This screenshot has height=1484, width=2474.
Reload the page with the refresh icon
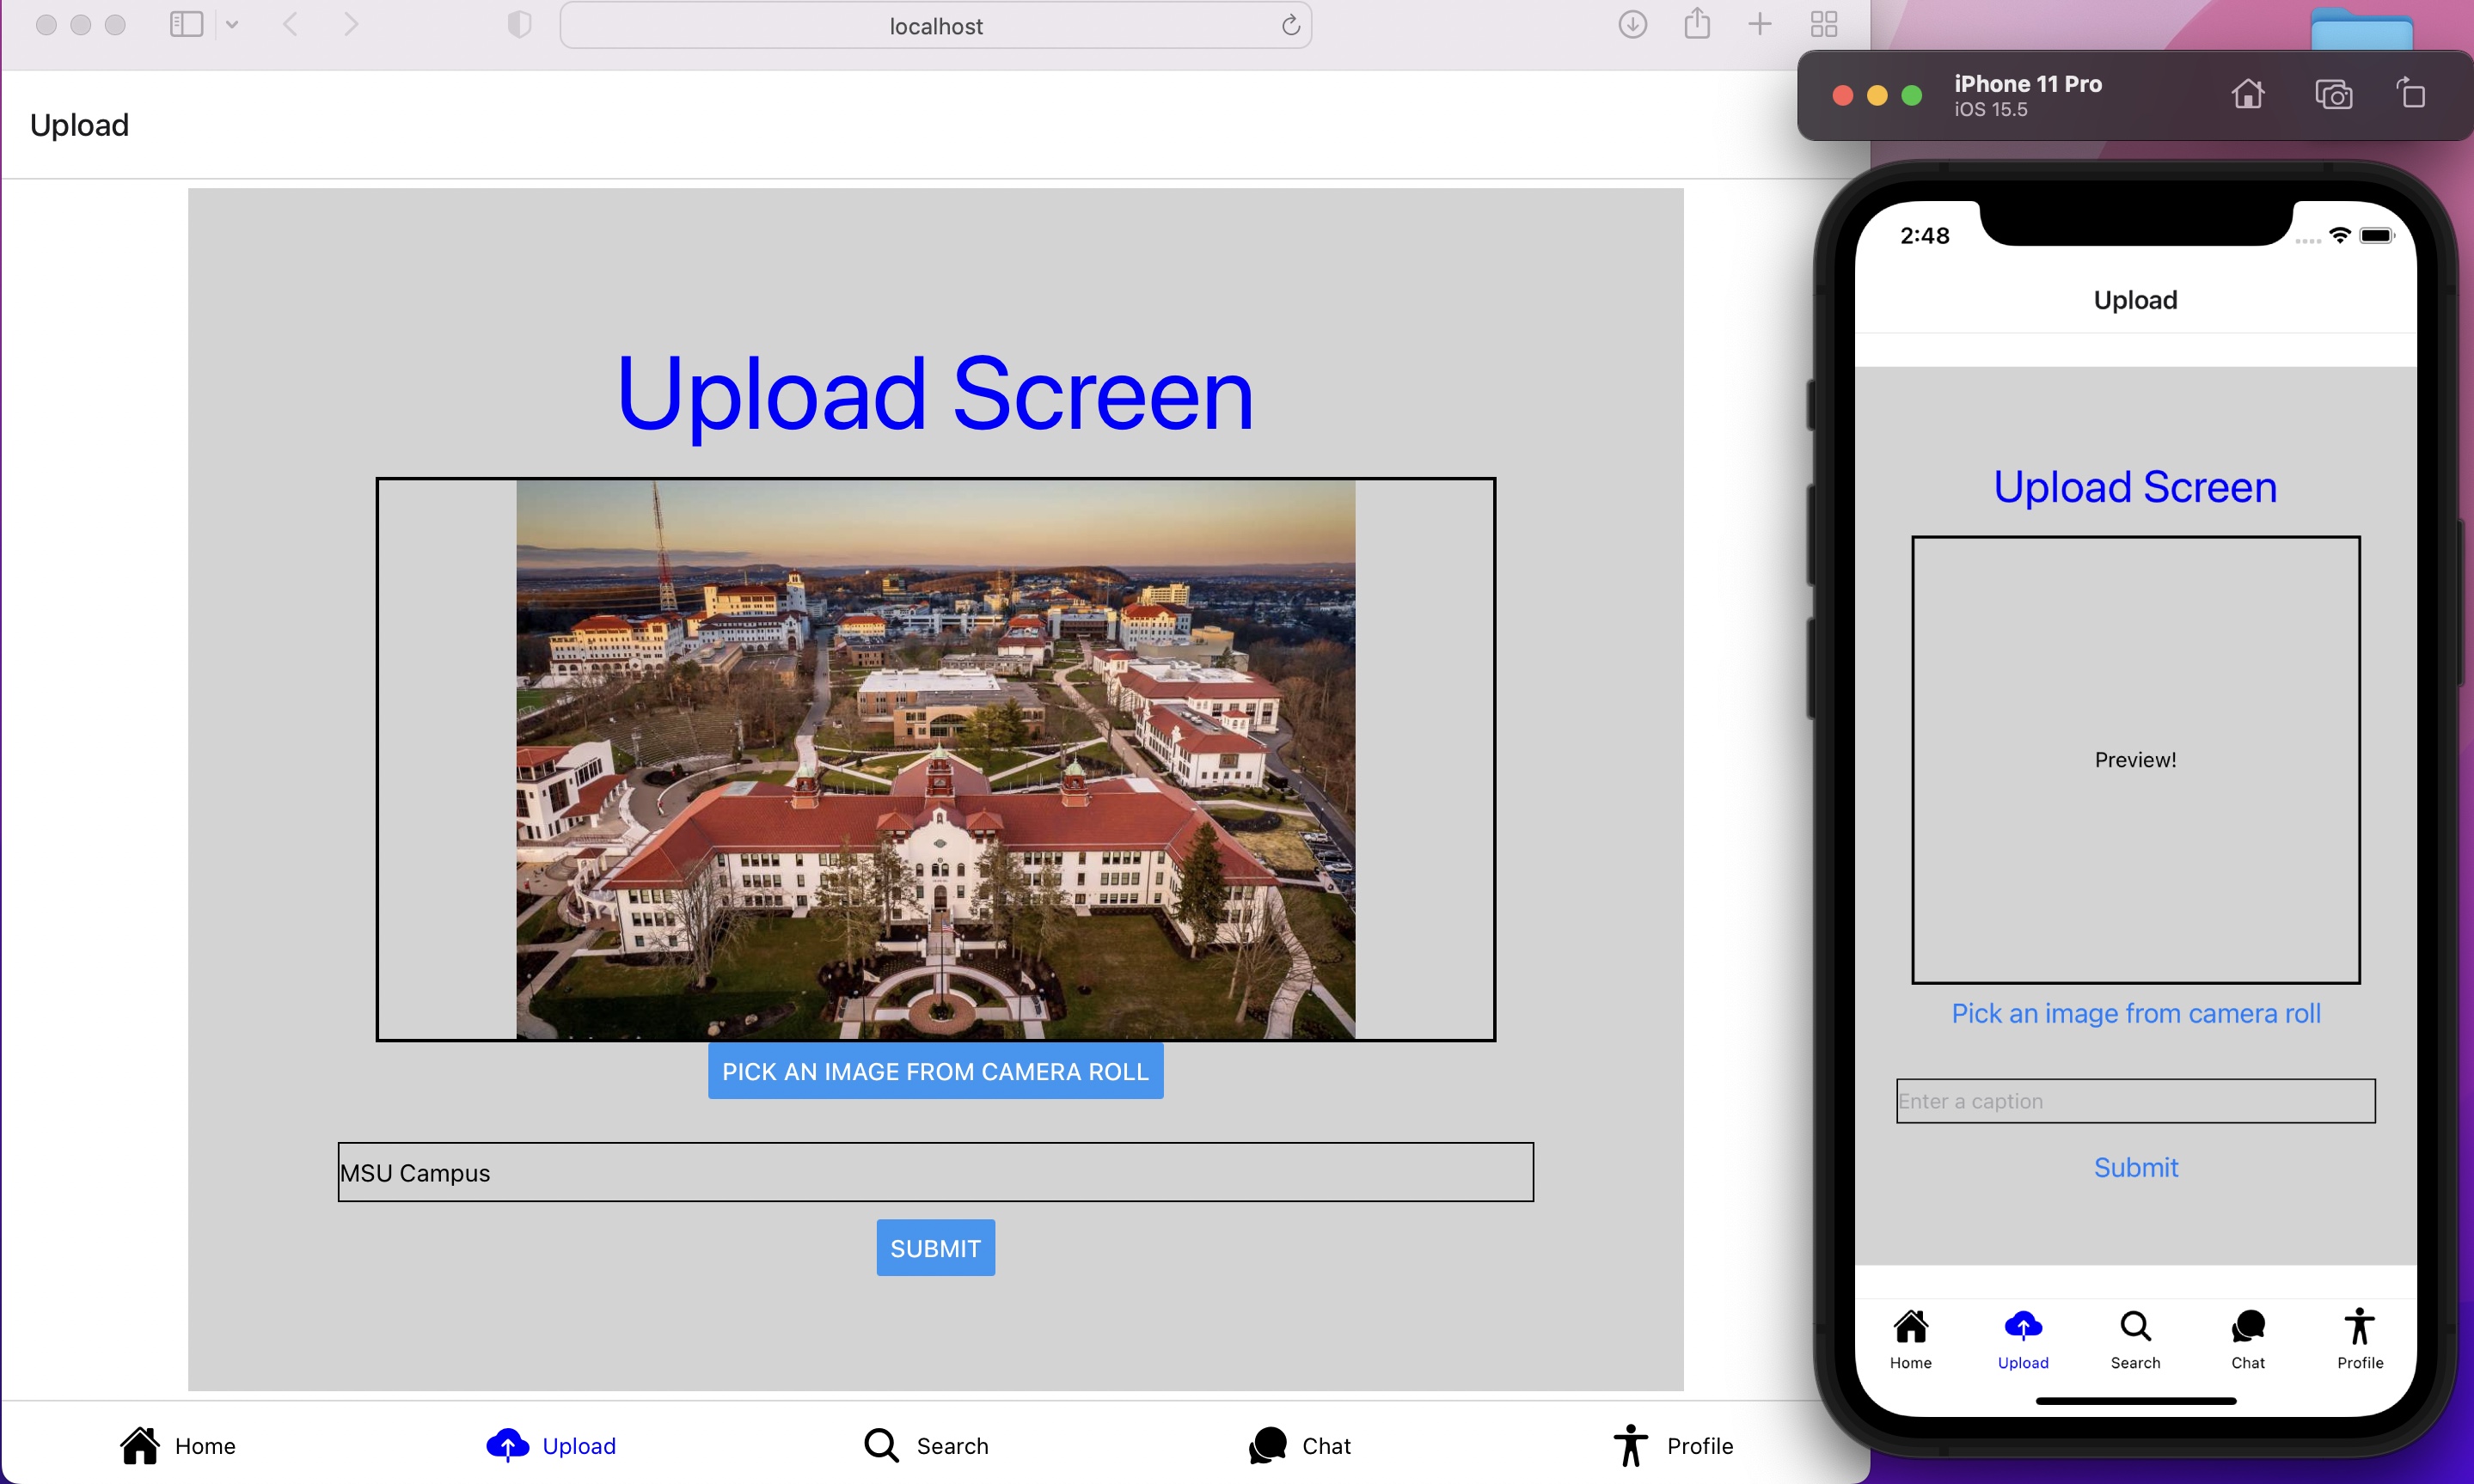[1290, 25]
